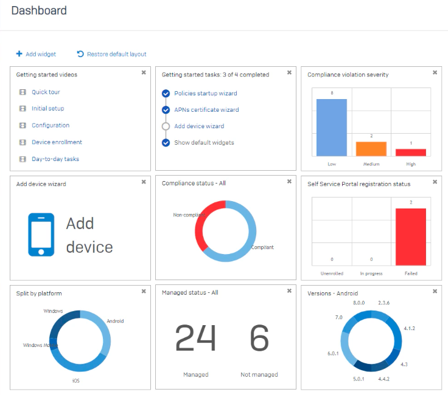Close the Getting started videos widget
This screenshot has width=448, height=395.
click(x=144, y=72)
